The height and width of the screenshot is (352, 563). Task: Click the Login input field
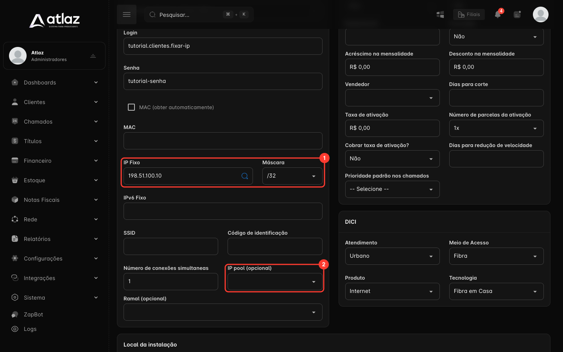[223, 46]
